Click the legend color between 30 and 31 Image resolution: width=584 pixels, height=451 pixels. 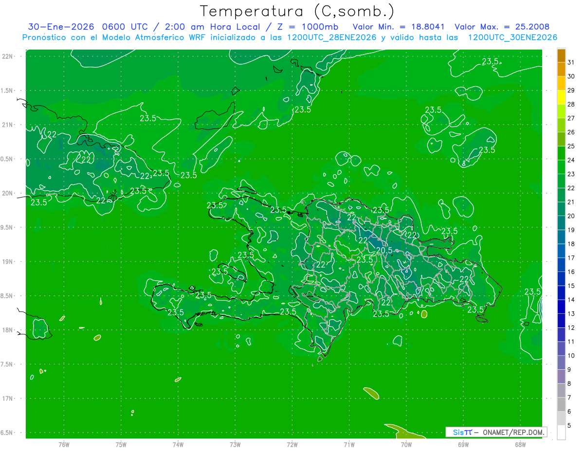(x=561, y=70)
